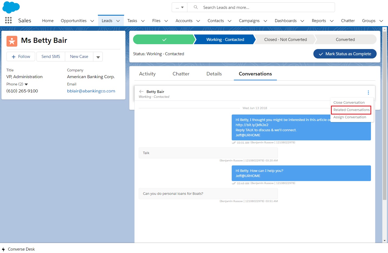Open search scope dropdown with ellipsis
Image resolution: width=388 pixels, height=253 pixels.
pos(180,7)
